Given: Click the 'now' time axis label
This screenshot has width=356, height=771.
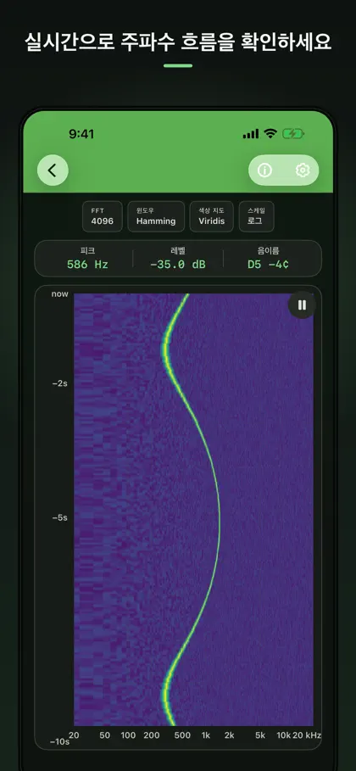Looking at the screenshot, I should (60, 294).
